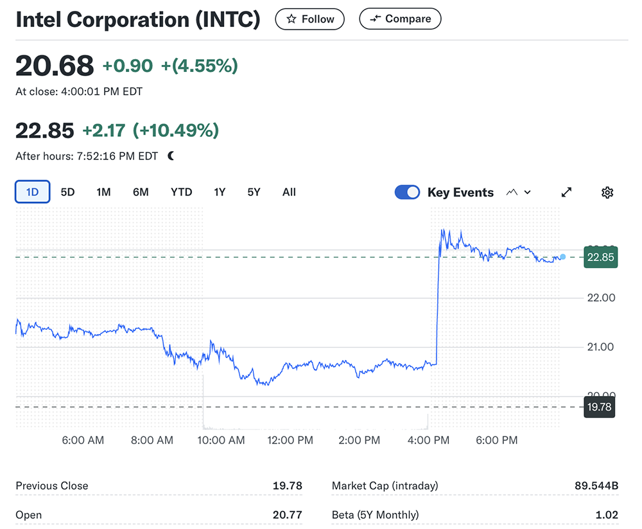
Task: Show YTD price chart
Action: 181,192
